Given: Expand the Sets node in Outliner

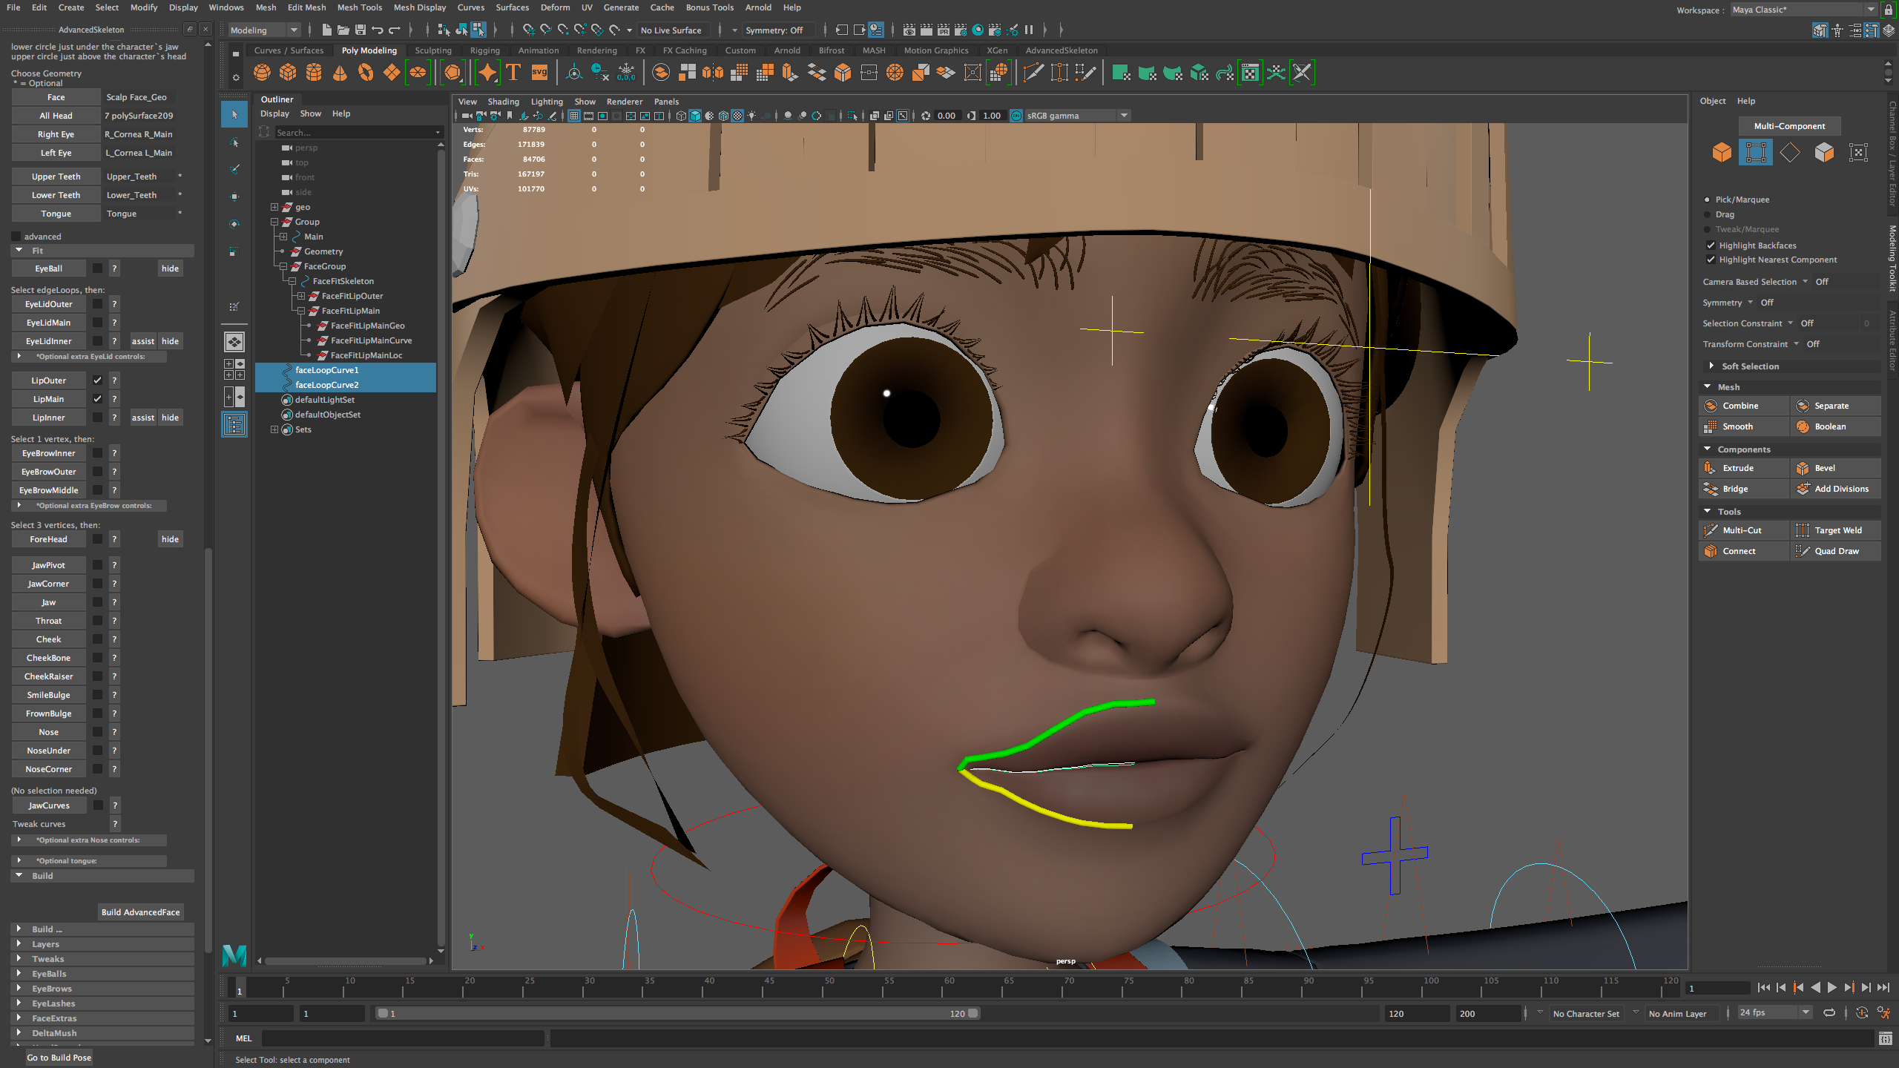Looking at the screenshot, I should click(x=274, y=429).
